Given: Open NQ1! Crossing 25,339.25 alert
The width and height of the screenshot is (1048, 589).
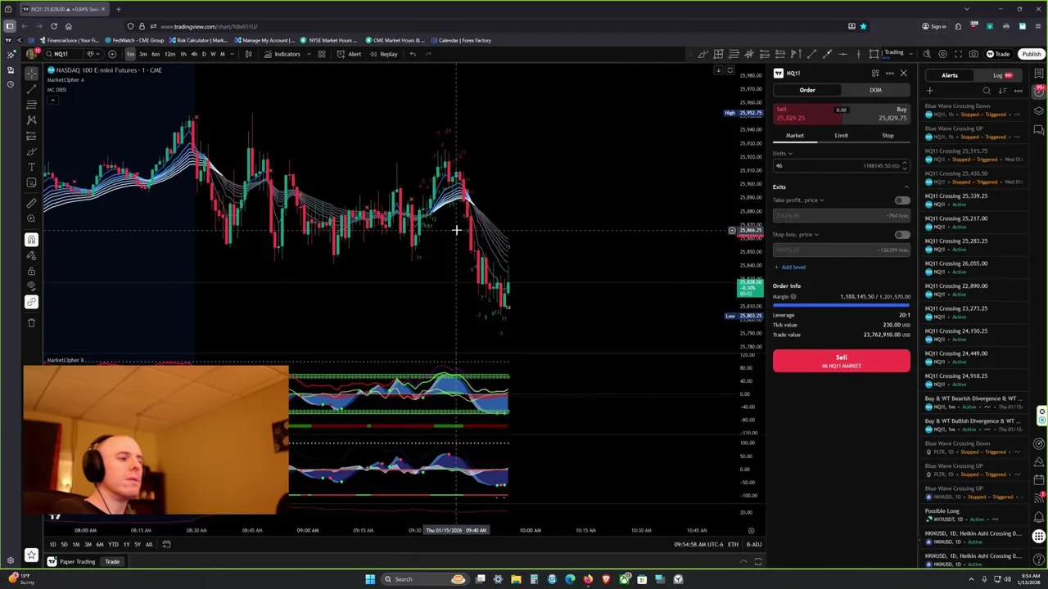Looking at the screenshot, I should pos(973,200).
